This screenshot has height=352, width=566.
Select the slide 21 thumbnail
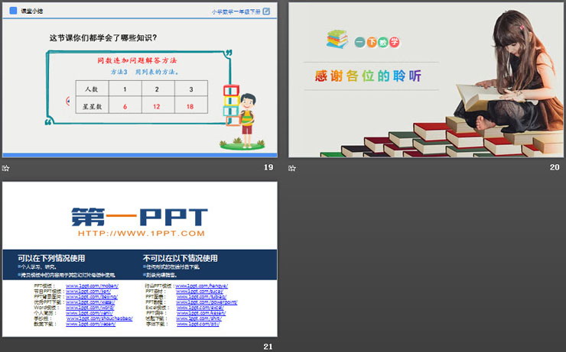[x=139, y=259]
